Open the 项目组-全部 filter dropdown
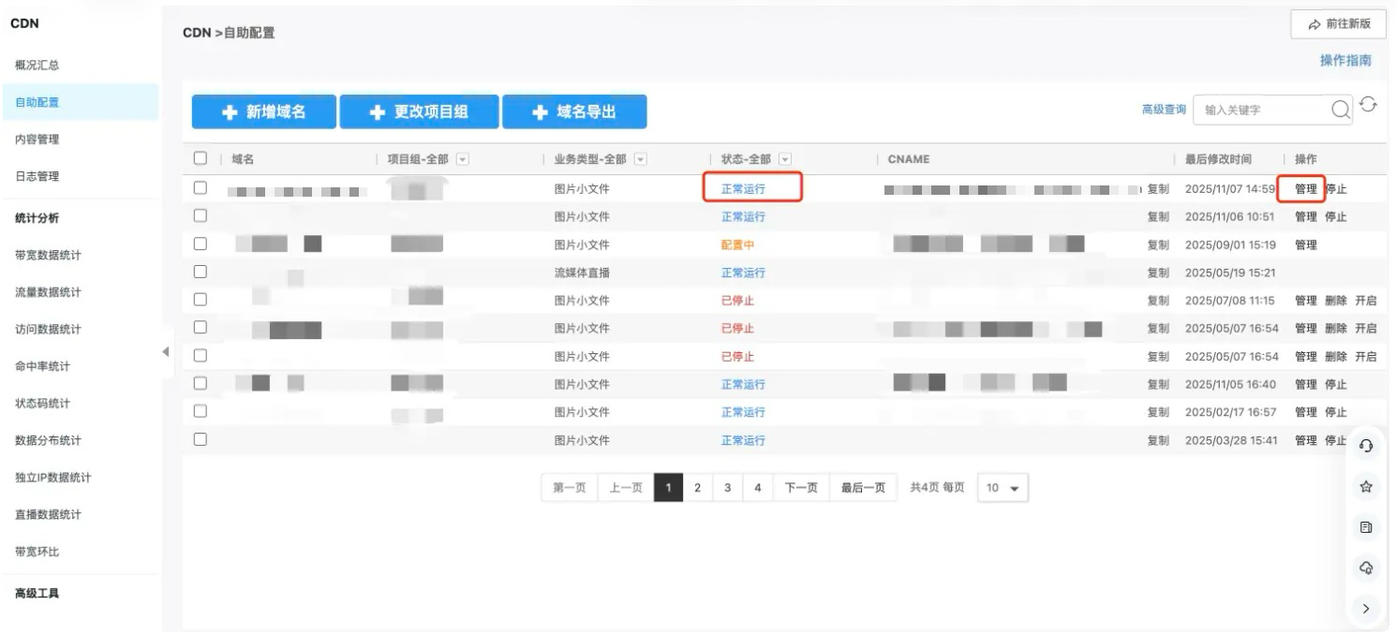The image size is (1396, 635). coord(462,159)
